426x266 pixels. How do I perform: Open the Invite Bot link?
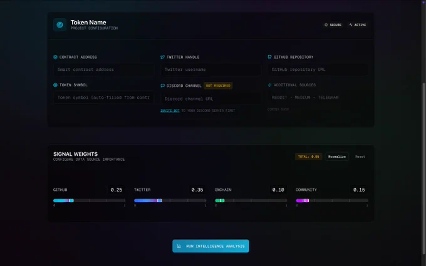[170, 111]
